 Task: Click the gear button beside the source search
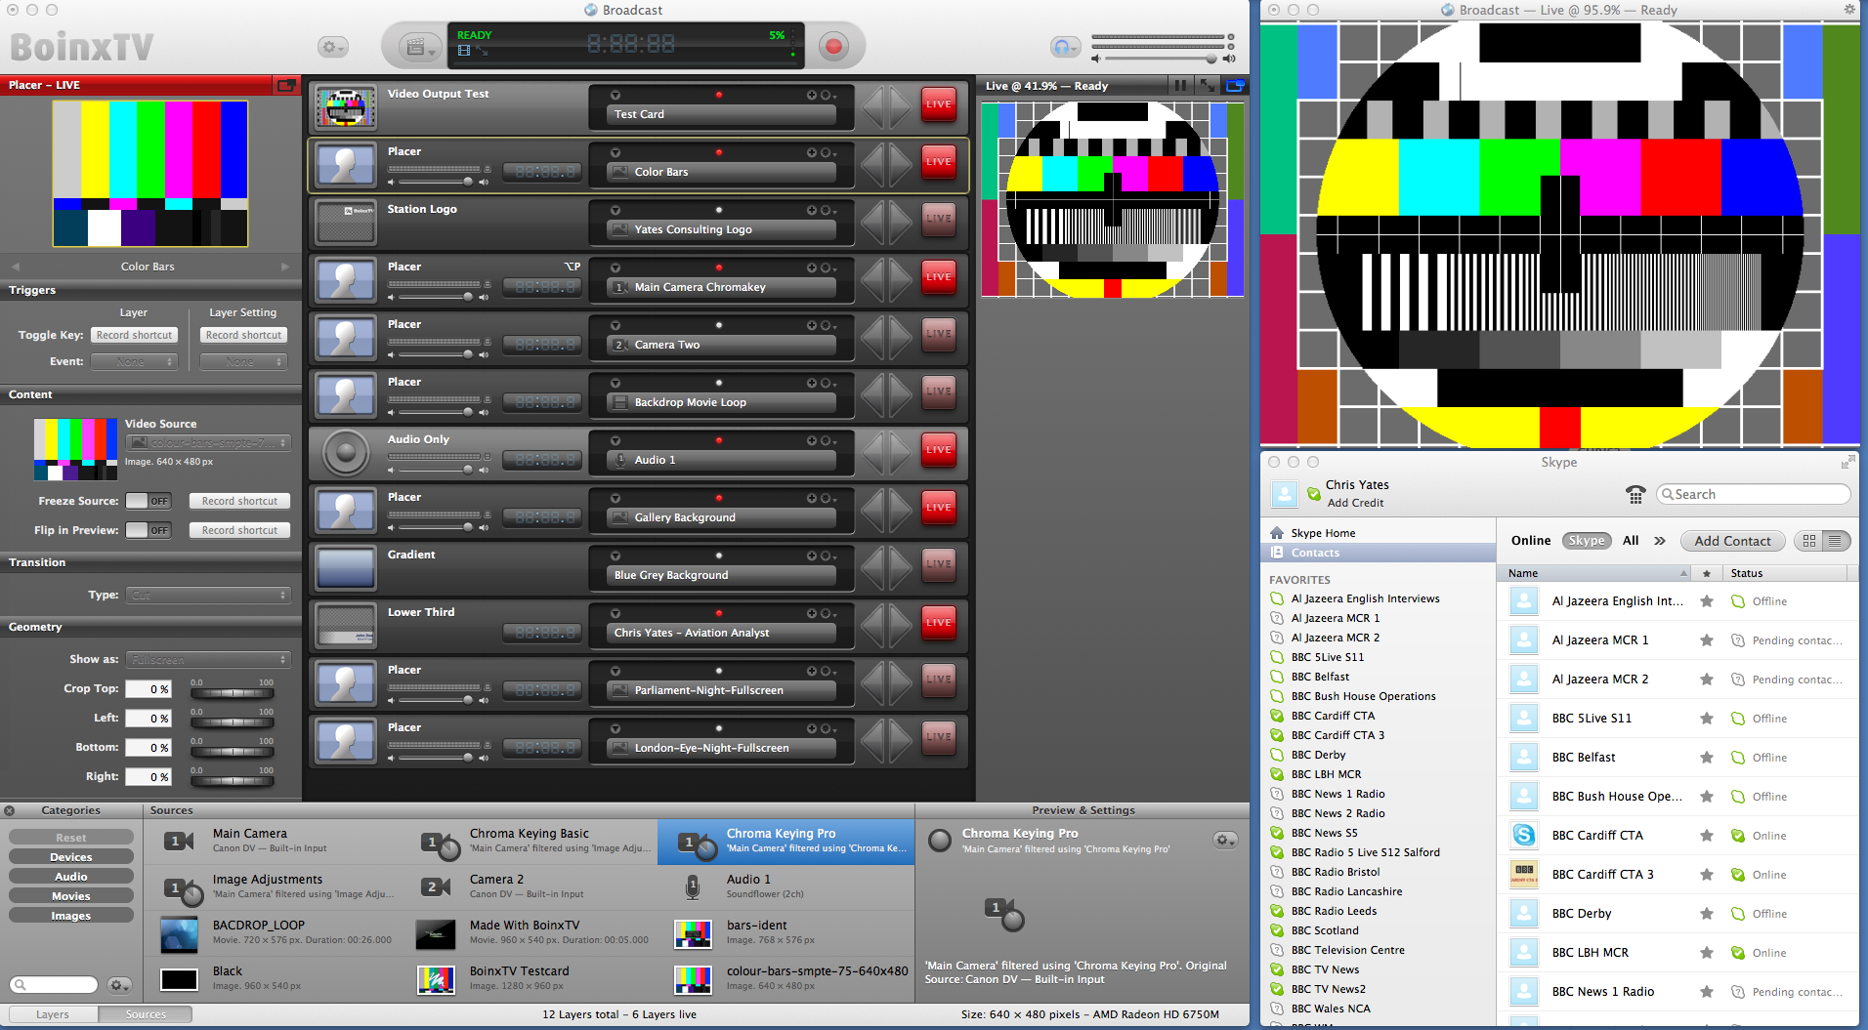pyautogui.click(x=118, y=985)
